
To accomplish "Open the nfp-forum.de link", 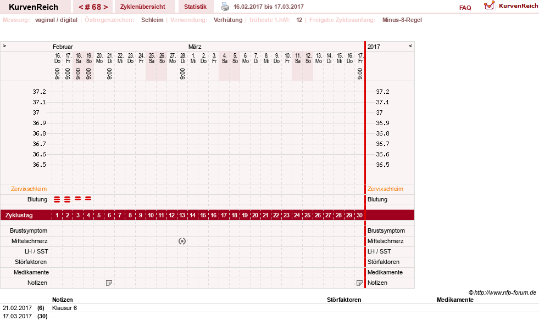I will click(x=505, y=293).
